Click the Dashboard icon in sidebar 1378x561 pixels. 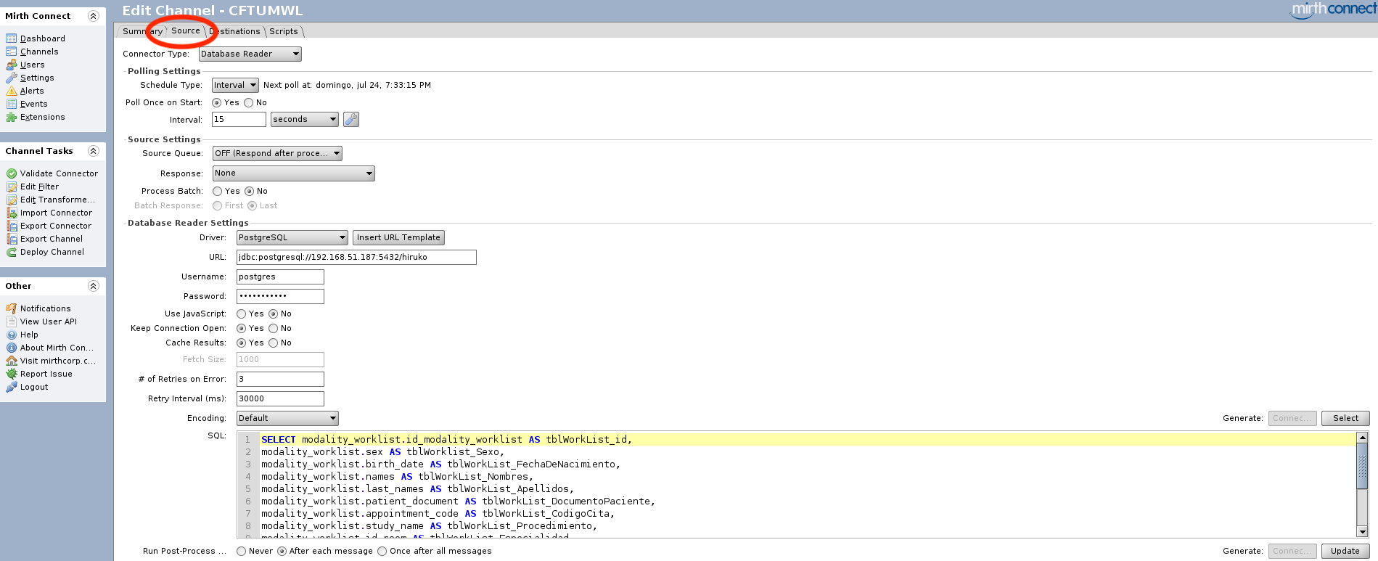click(x=12, y=38)
